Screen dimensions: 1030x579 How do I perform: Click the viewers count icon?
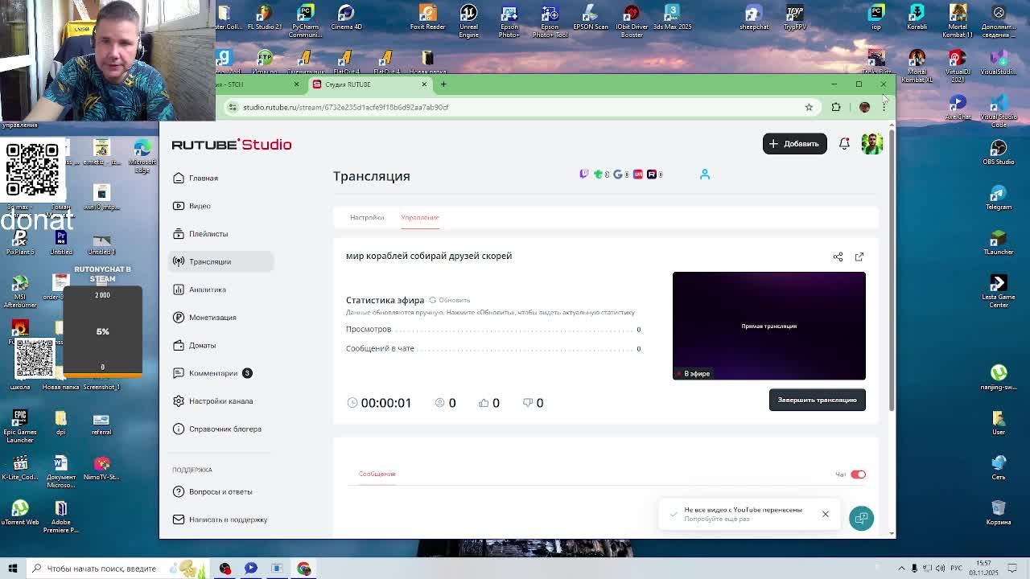439,403
